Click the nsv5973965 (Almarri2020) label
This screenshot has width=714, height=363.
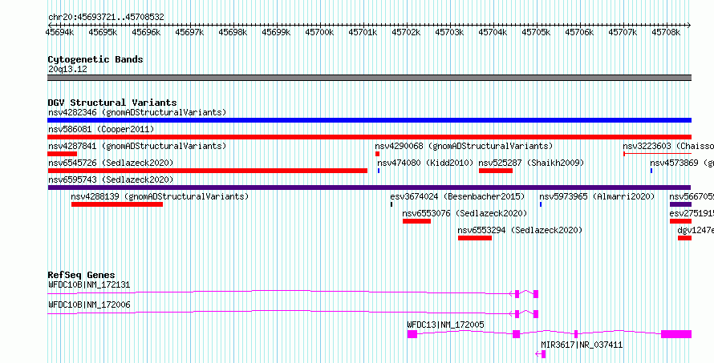[597, 196]
